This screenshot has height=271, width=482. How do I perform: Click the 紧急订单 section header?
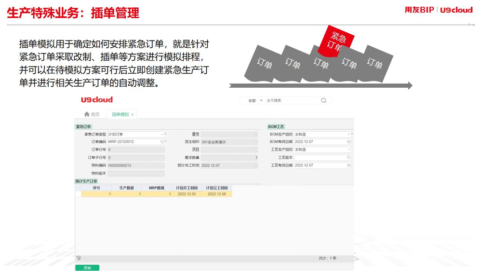coord(83,127)
